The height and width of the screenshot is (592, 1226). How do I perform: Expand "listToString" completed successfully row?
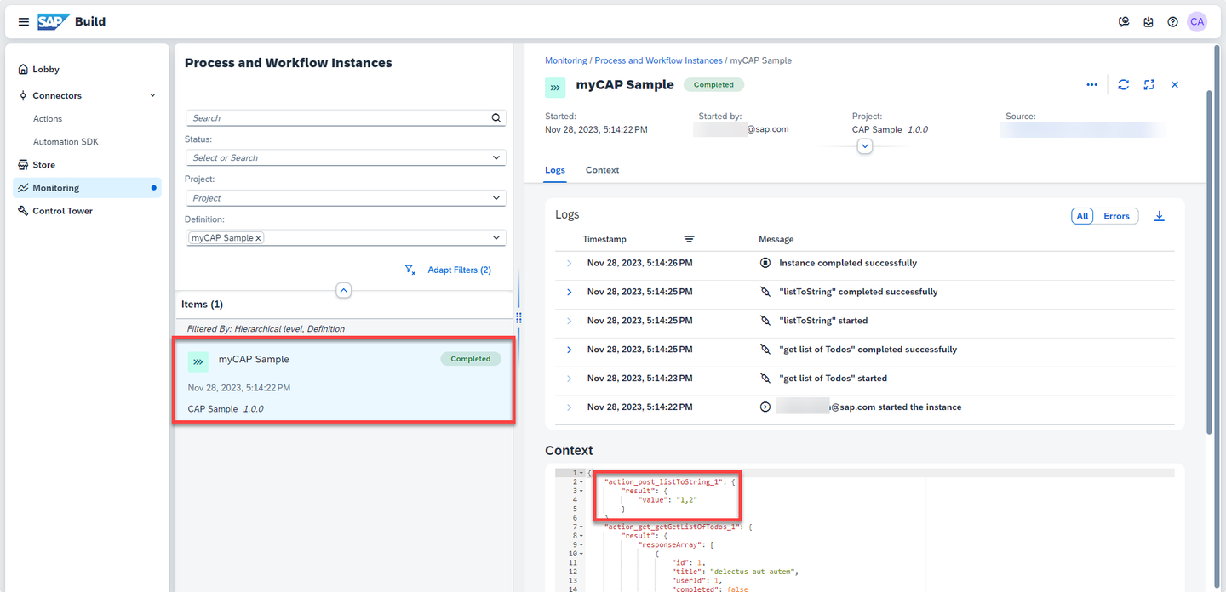coord(569,292)
